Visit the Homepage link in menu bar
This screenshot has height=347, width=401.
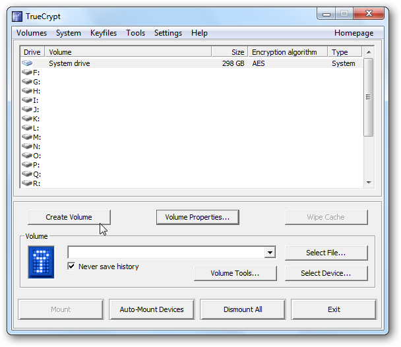point(354,33)
